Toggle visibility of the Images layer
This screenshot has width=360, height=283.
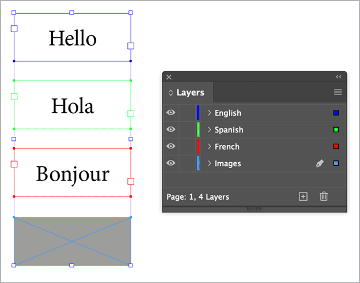[x=171, y=163]
